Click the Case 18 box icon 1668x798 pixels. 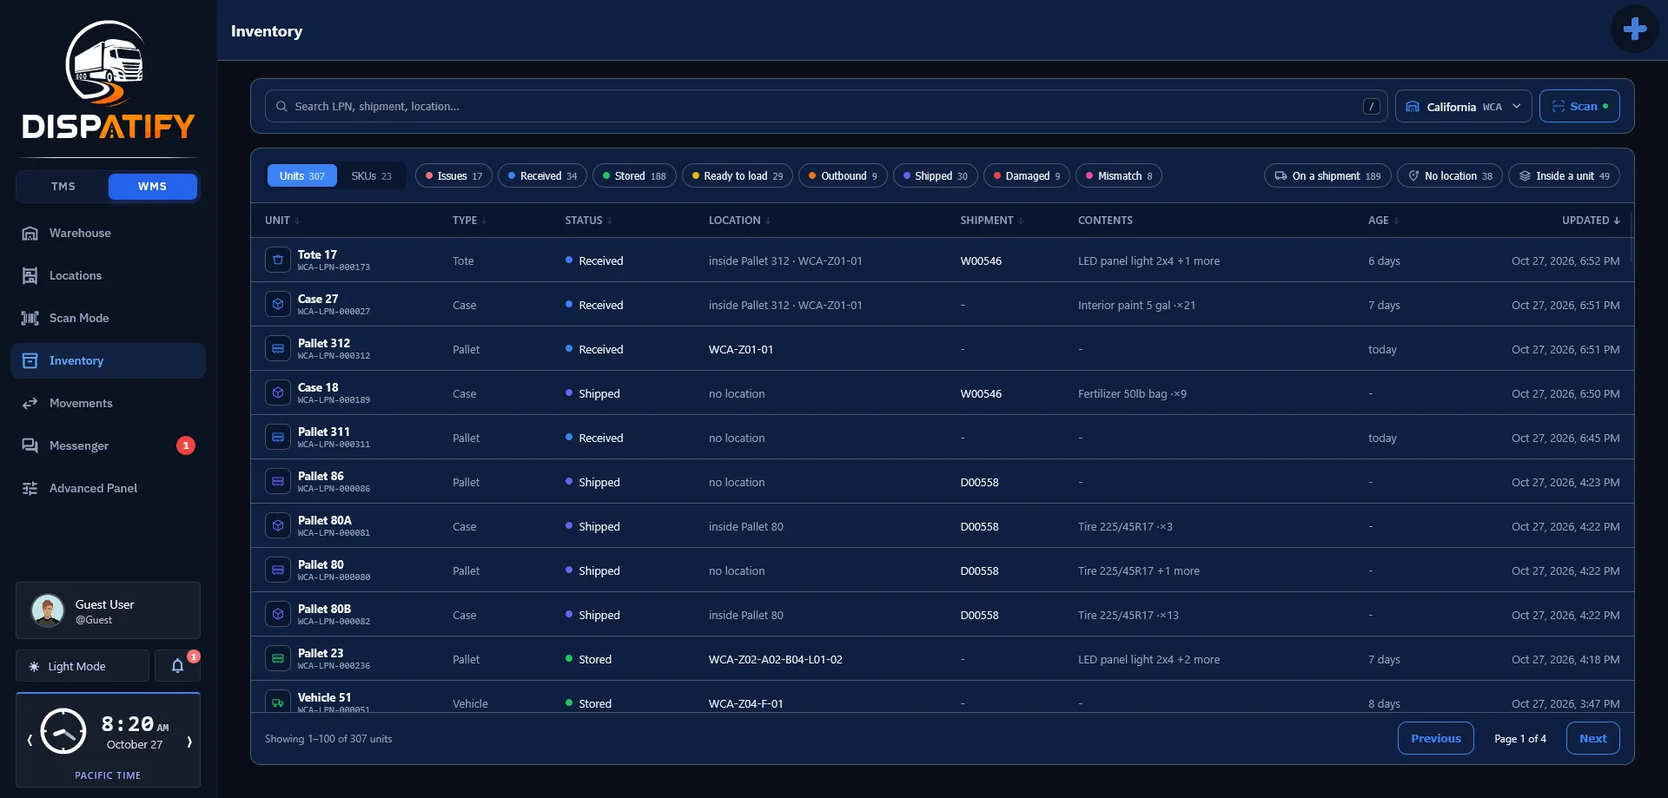click(278, 392)
